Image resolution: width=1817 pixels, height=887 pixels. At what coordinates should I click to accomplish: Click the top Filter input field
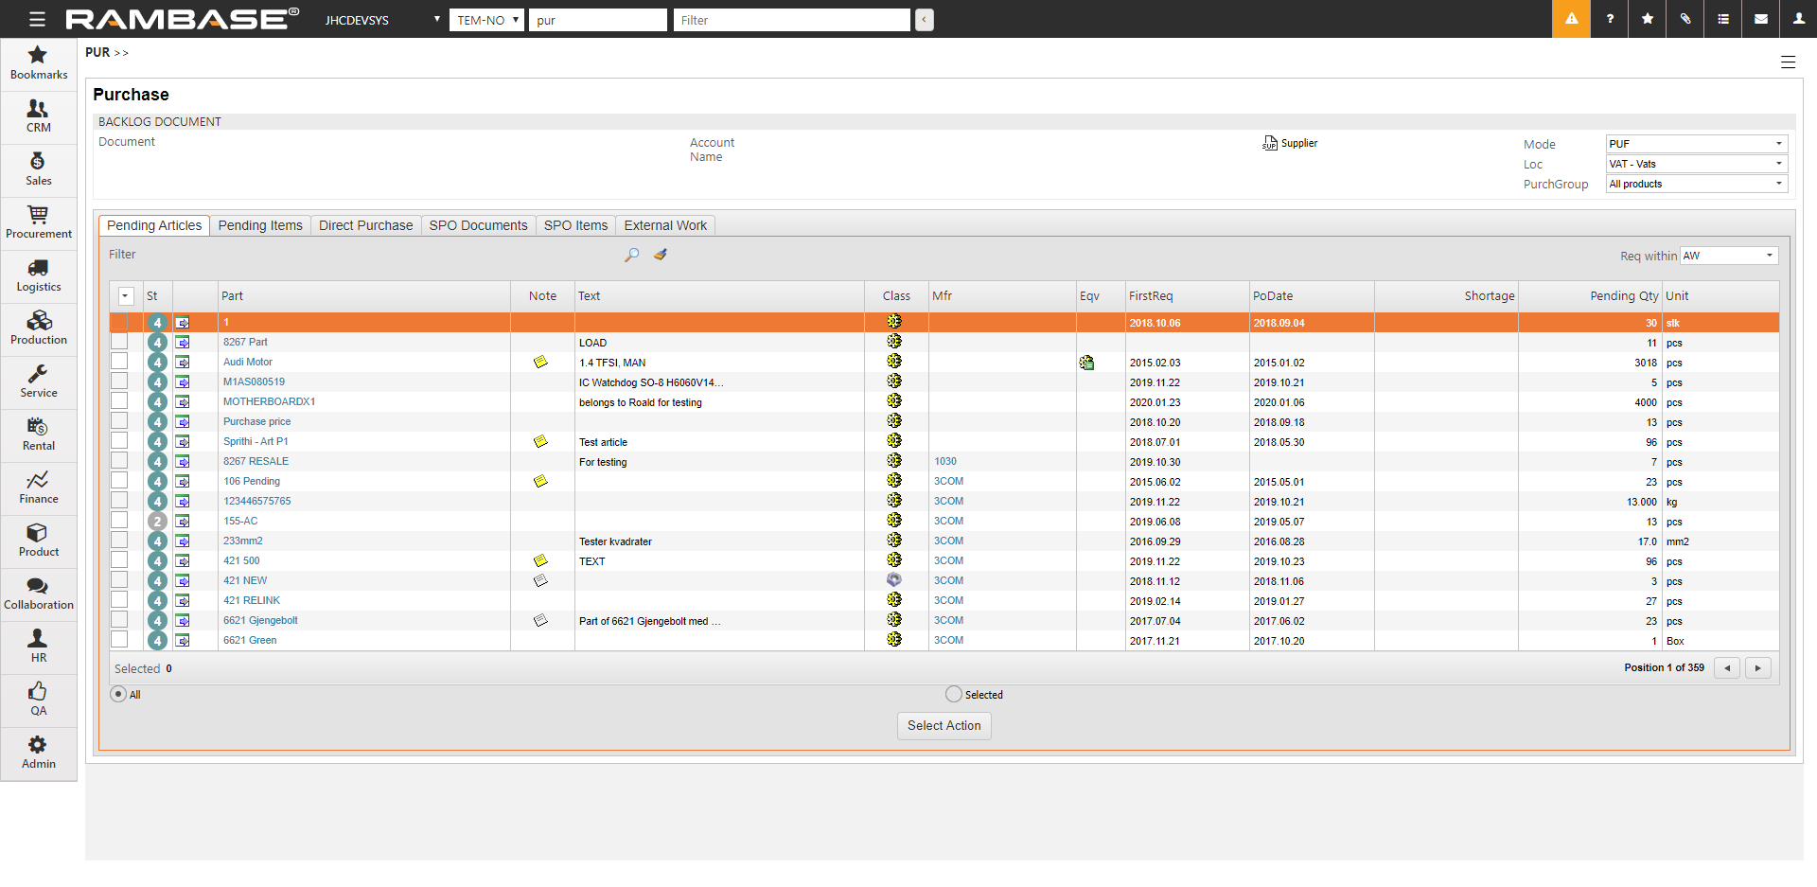tap(791, 20)
